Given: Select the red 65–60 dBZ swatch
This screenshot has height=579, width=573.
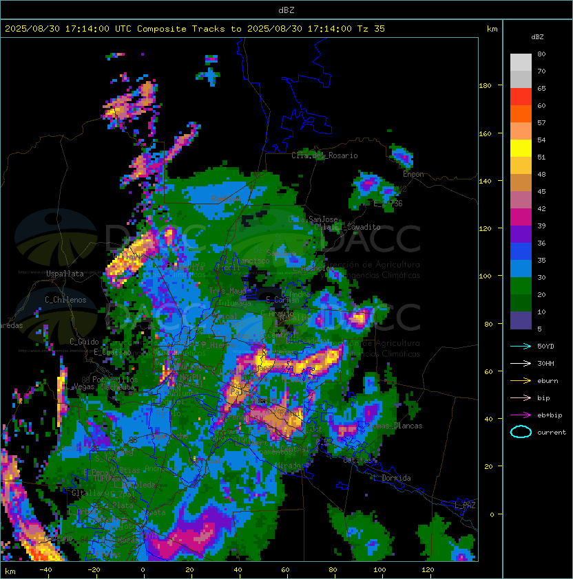Looking at the screenshot, I should coord(521,97).
